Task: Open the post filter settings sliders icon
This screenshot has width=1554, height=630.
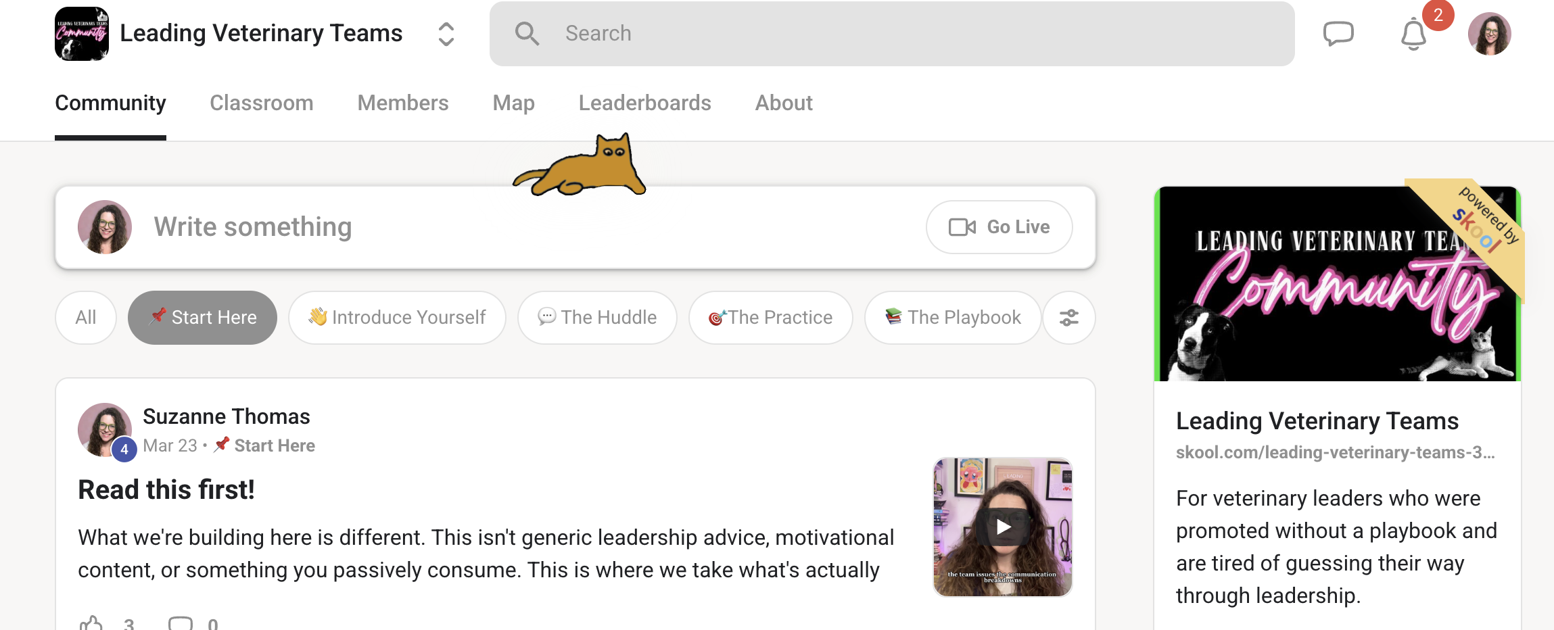Action: (1069, 318)
